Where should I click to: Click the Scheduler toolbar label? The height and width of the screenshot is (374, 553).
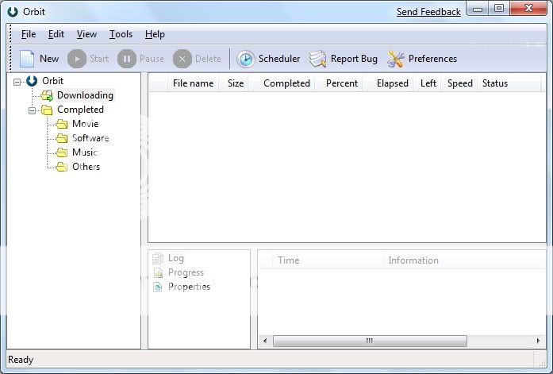(x=279, y=59)
